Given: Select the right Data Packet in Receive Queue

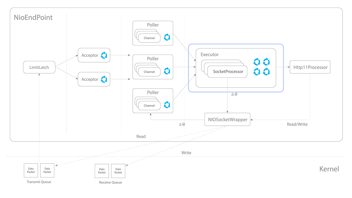Looking at the screenshot, I should (118, 171).
